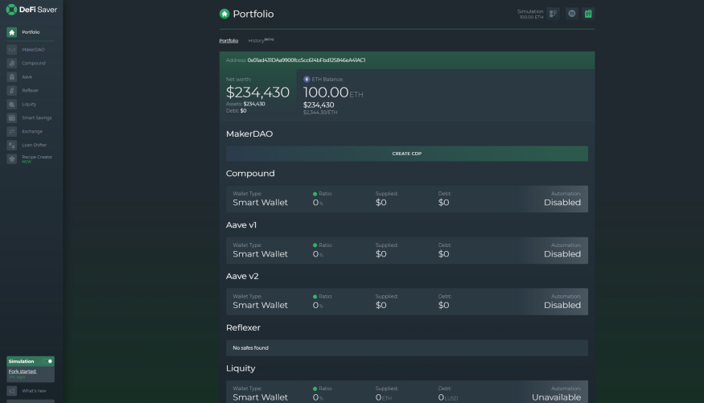The image size is (704, 403).
Task: Open the Loan Shifter sidebar icon
Action: [x=12, y=145]
